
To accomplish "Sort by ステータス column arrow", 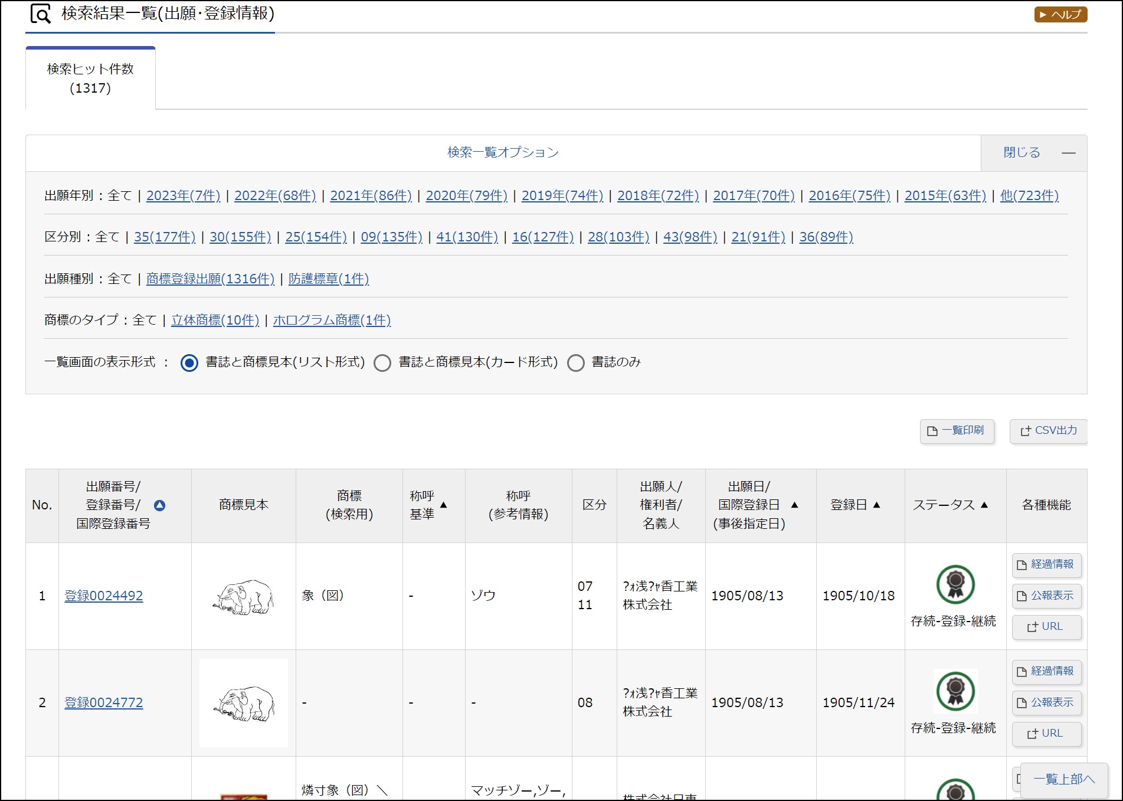I will (x=984, y=505).
